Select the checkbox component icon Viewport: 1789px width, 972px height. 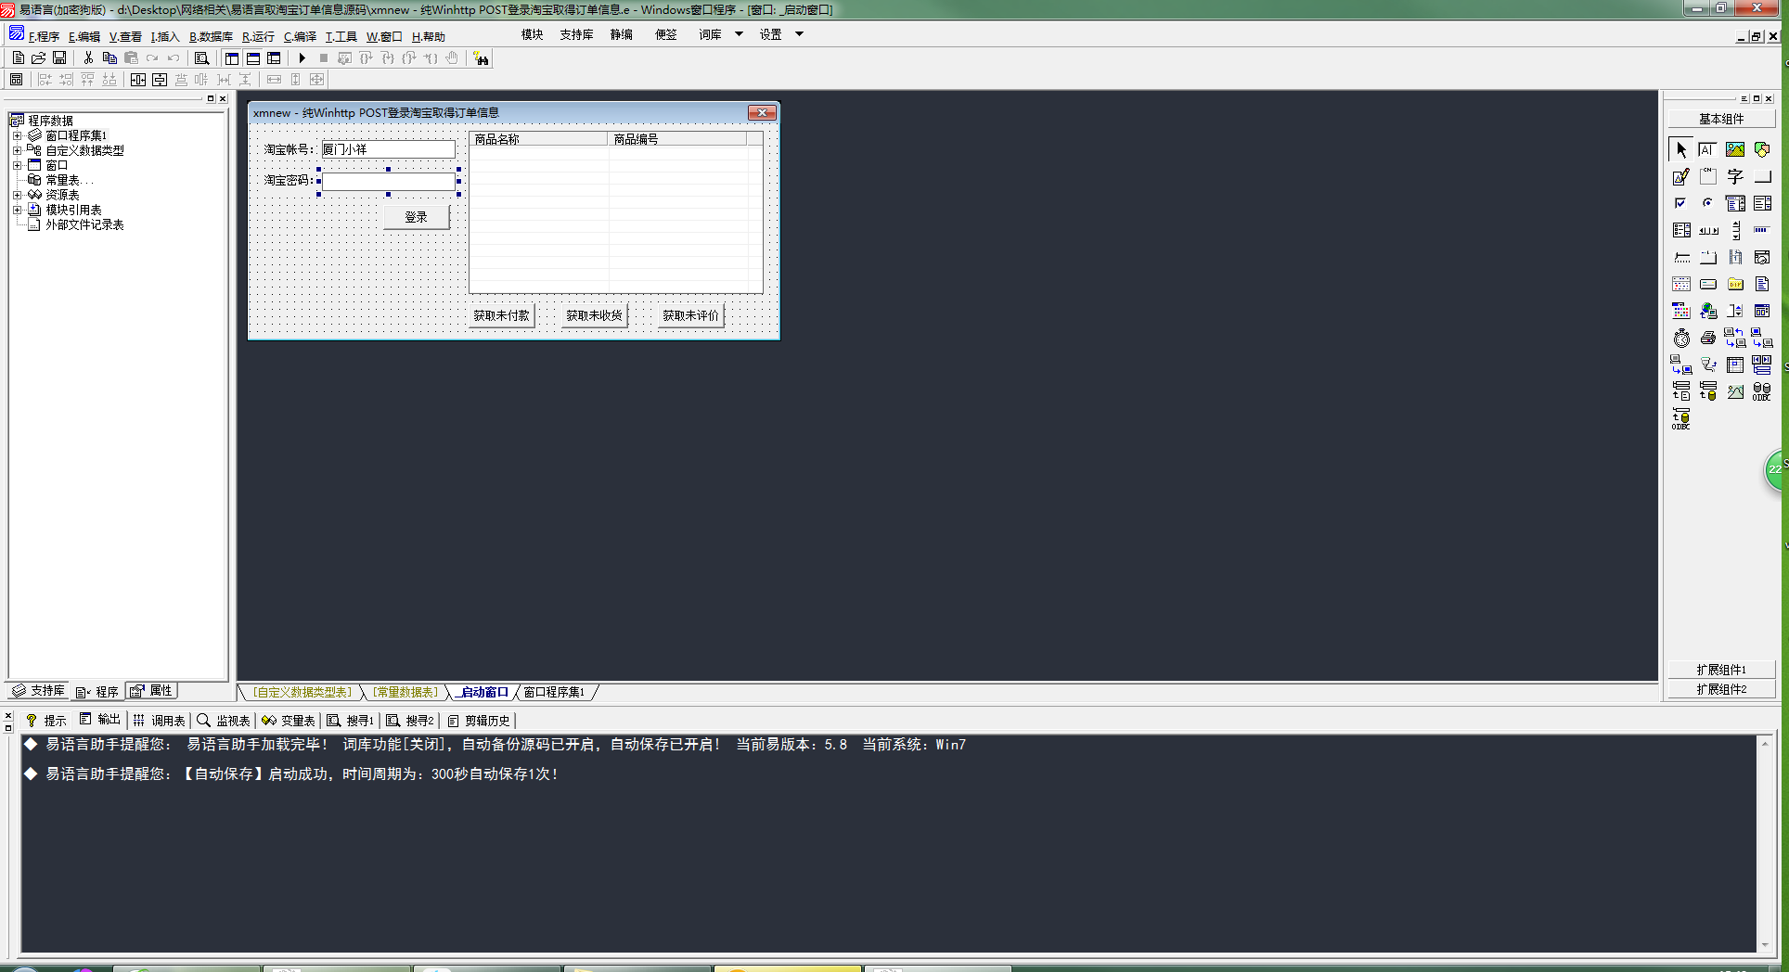click(1681, 203)
